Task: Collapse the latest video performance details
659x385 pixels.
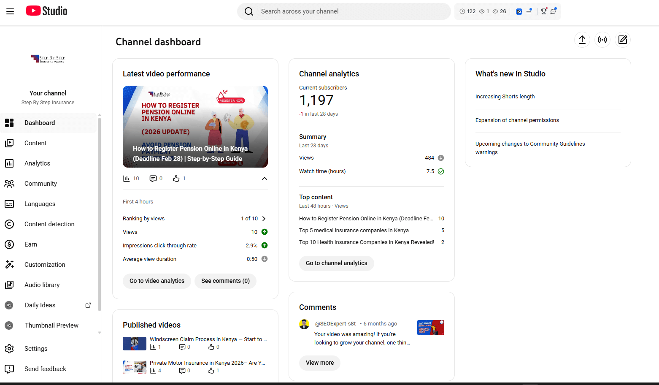Action: [x=264, y=179]
